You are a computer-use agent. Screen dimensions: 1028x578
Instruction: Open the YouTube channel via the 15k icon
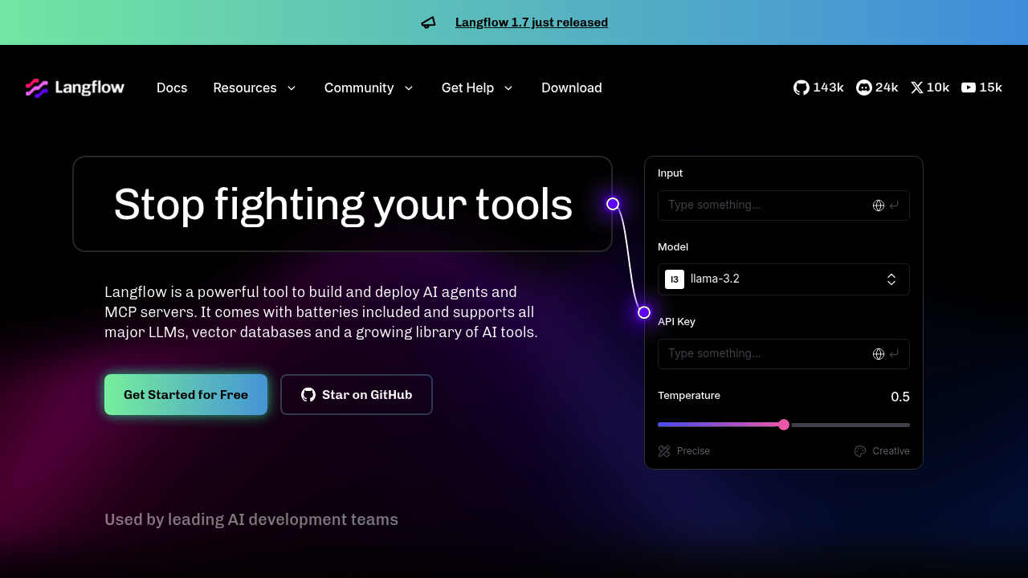tap(968, 88)
